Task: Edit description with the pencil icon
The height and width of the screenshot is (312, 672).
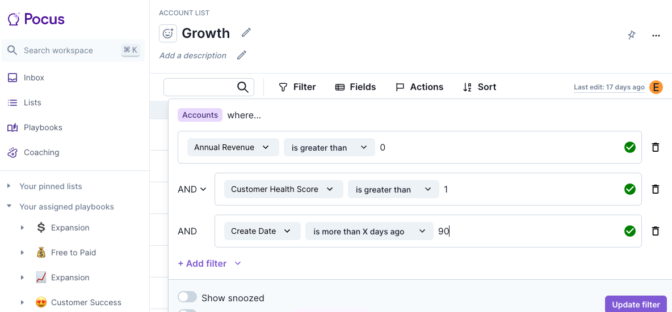Action: point(242,55)
